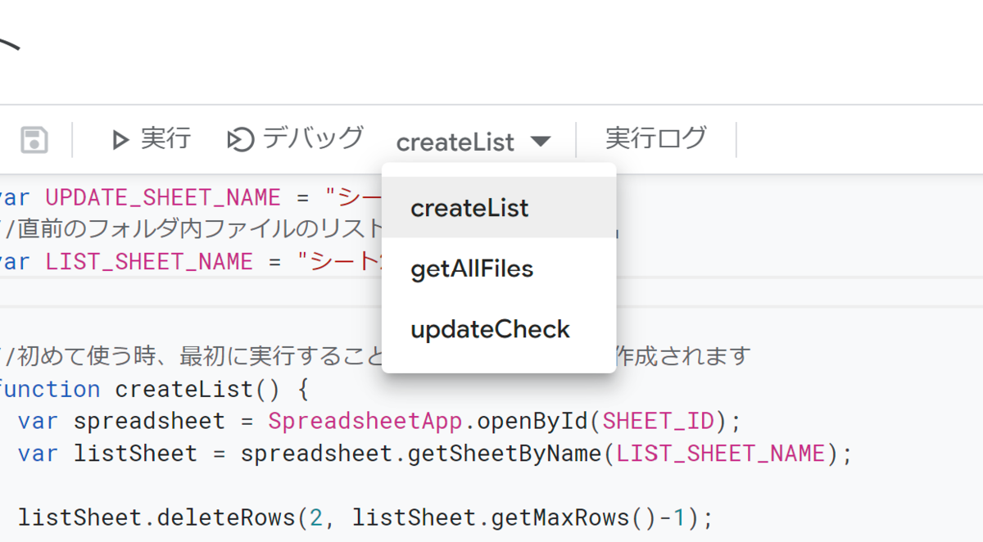Choose getAllFiles from the function menu

click(x=499, y=269)
